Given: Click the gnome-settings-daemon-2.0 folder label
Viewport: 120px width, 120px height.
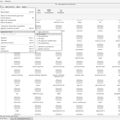Looking at the screenshot, I should click(59, 76).
